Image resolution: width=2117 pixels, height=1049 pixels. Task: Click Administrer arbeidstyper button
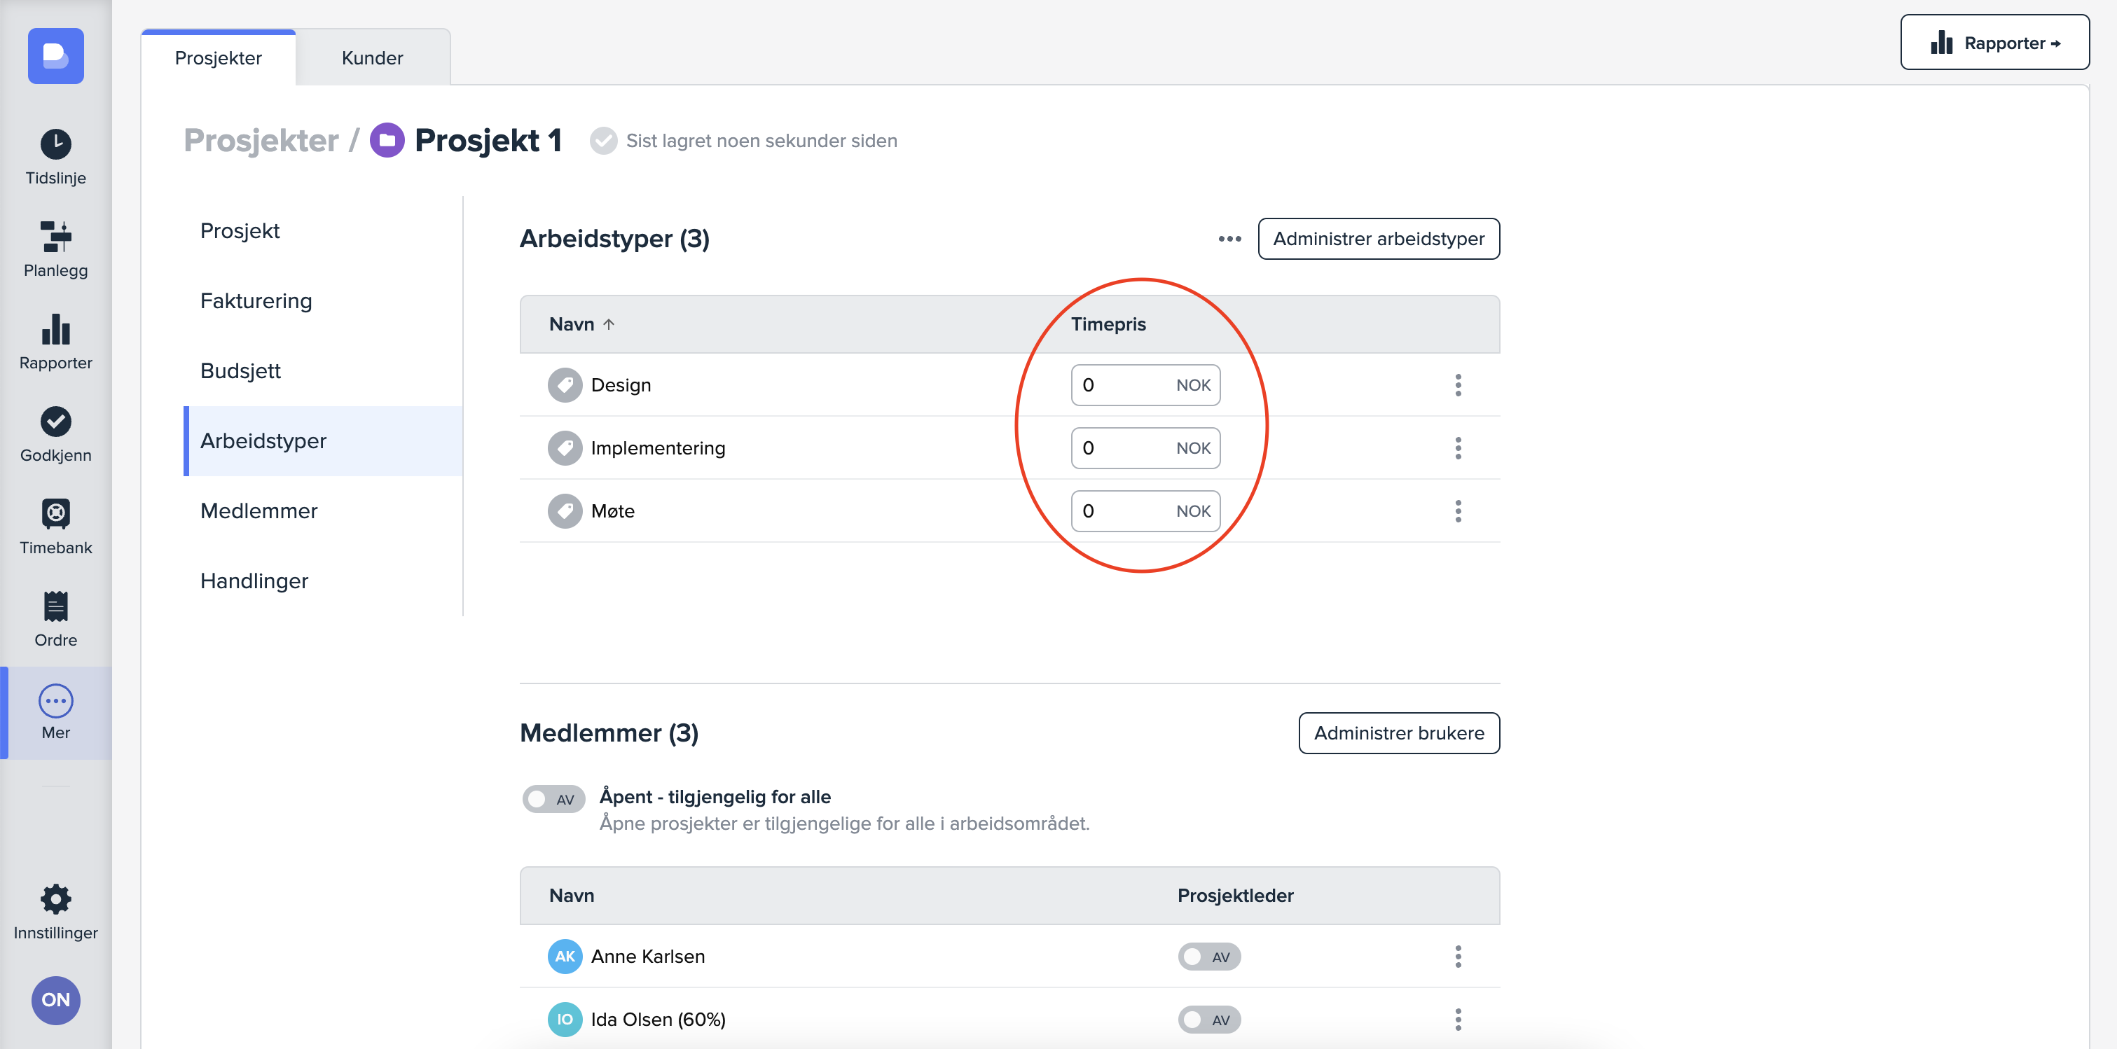point(1378,239)
